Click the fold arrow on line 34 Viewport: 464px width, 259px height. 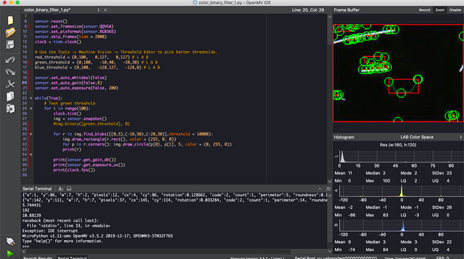pyautogui.click(x=31, y=154)
